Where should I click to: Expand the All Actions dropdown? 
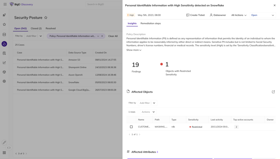click(x=239, y=15)
